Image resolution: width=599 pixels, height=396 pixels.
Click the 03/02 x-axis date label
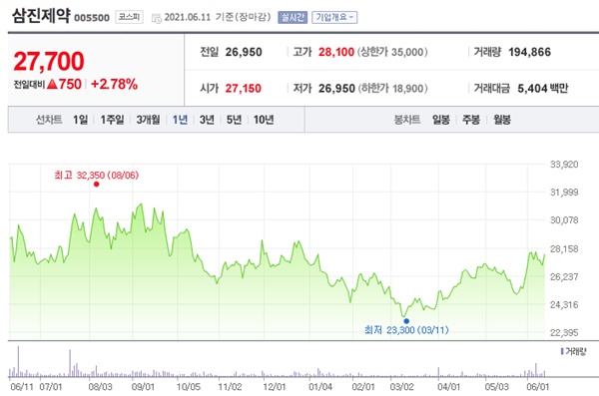[402, 387]
